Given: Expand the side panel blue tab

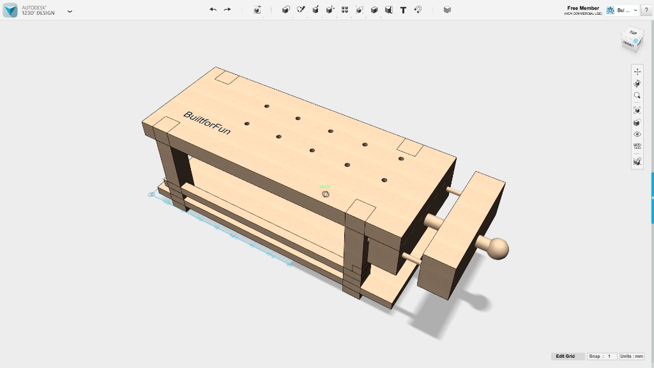Looking at the screenshot, I should (652, 198).
